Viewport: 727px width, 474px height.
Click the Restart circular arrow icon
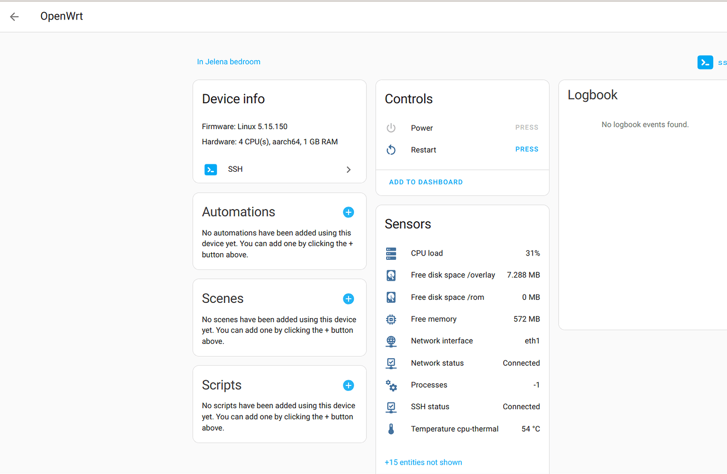click(x=391, y=150)
